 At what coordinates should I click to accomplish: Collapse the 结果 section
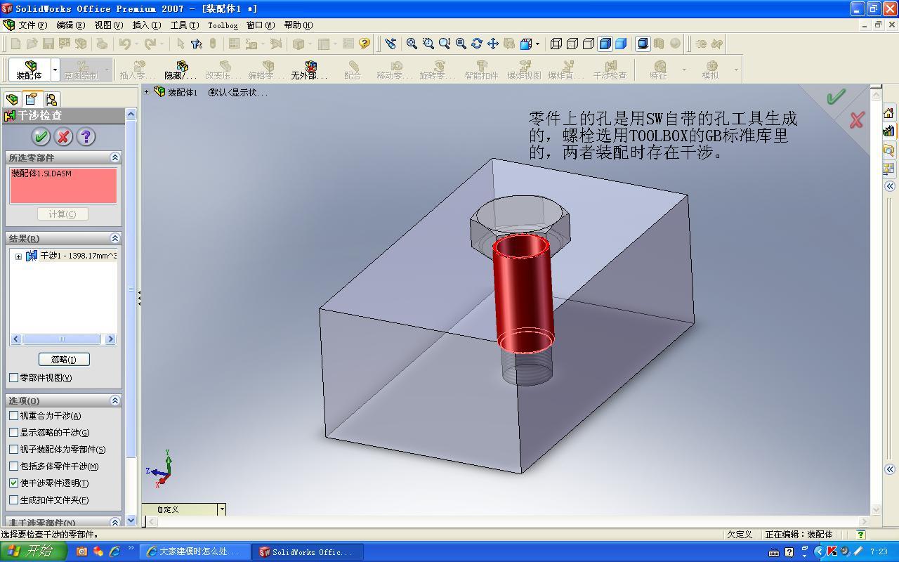point(115,238)
